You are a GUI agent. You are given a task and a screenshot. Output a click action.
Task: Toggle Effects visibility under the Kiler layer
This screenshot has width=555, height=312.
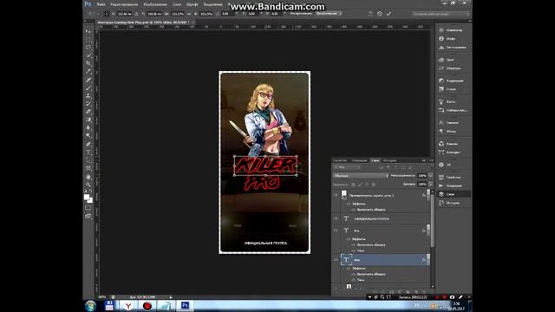349,269
